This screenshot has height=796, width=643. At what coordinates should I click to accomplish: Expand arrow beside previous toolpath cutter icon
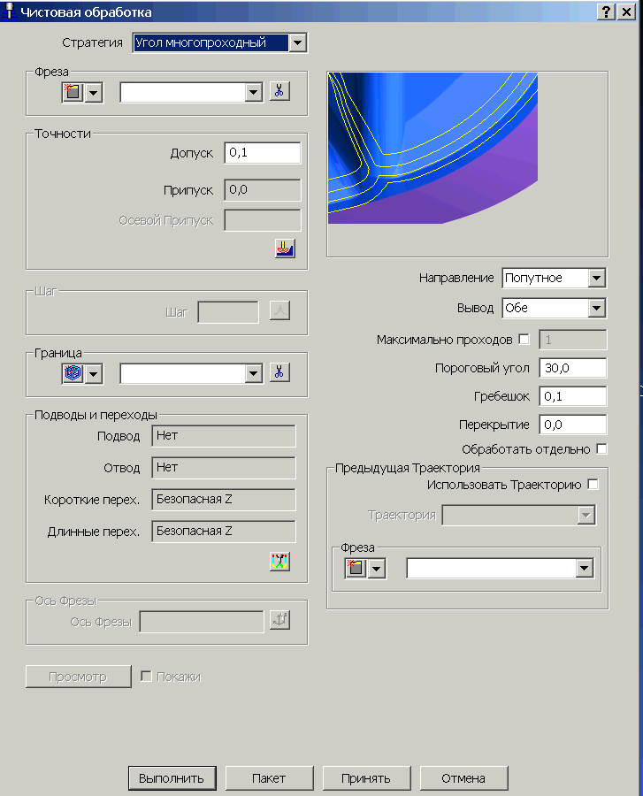[x=377, y=569]
